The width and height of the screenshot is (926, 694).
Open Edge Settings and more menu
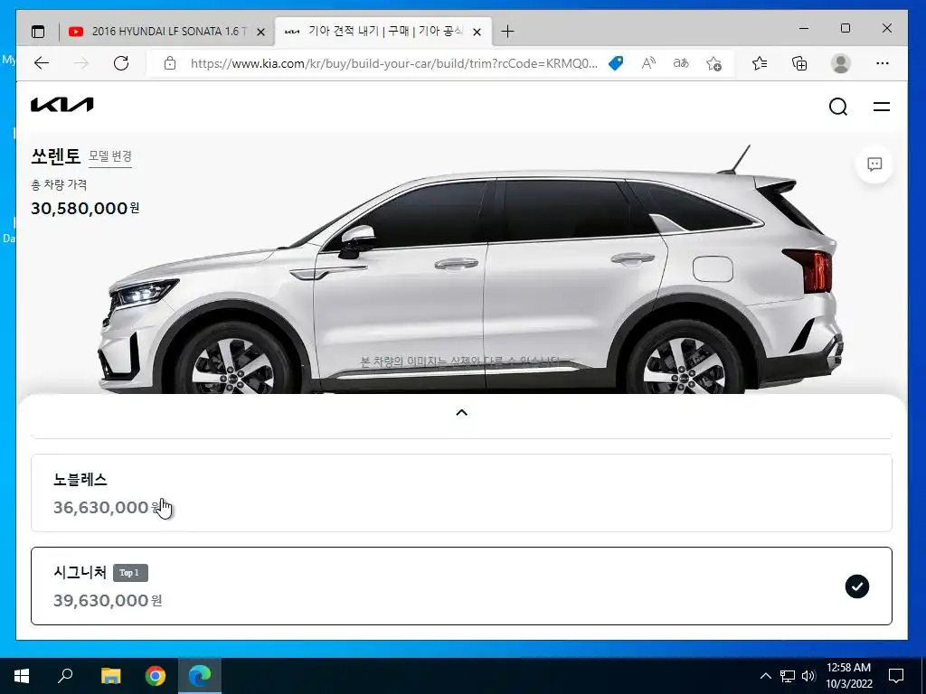pyautogui.click(x=883, y=63)
